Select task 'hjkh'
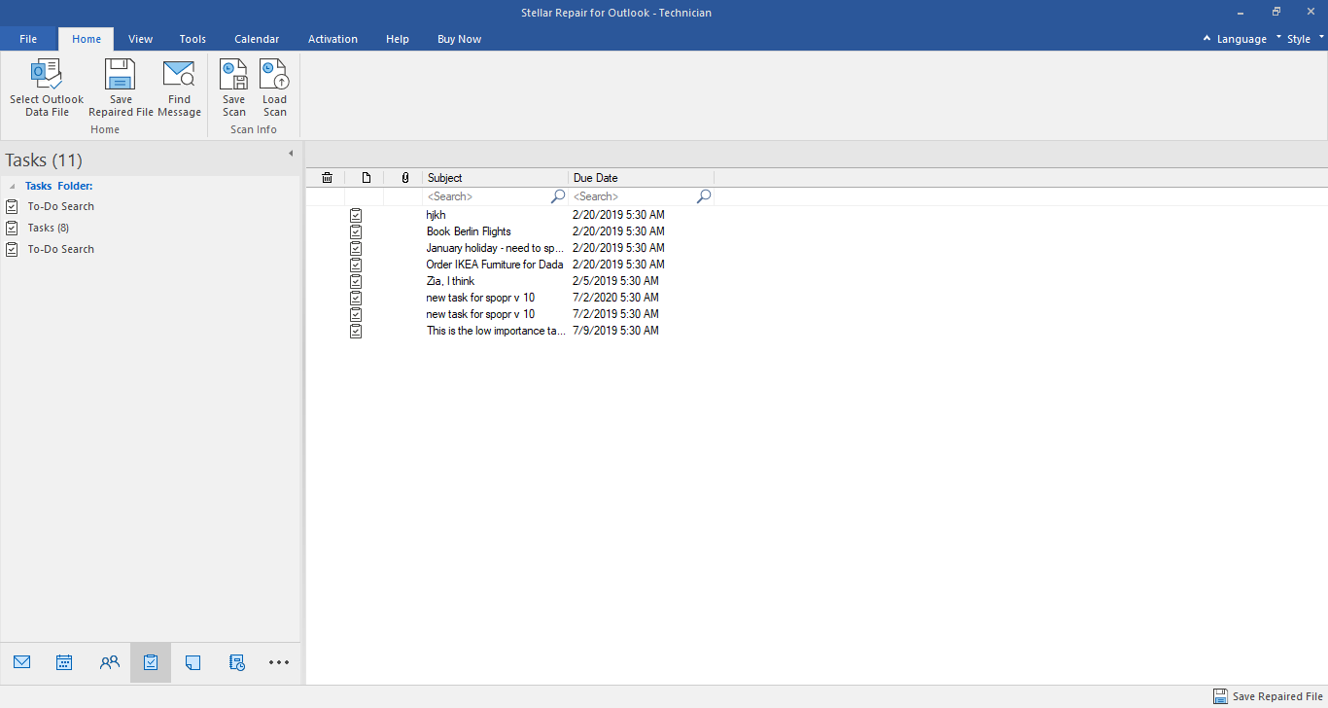 436,215
